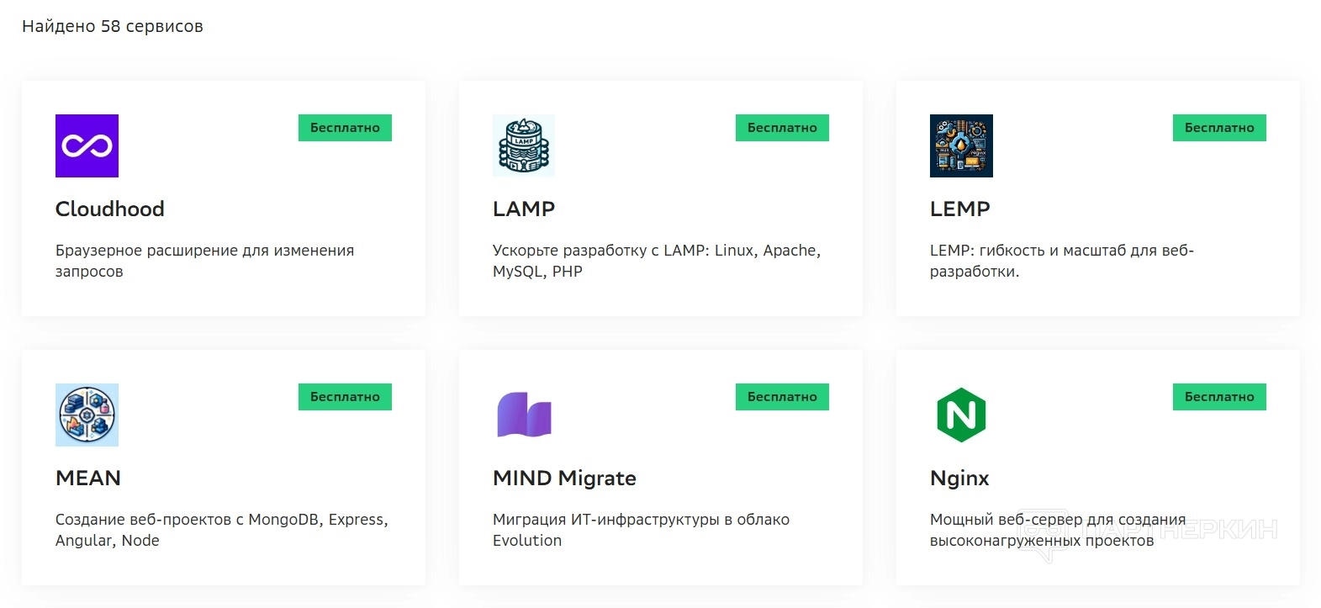This screenshot has width=1321, height=608.
Task: Click the Бесплатно badge on Nginx card
Action: (1219, 397)
